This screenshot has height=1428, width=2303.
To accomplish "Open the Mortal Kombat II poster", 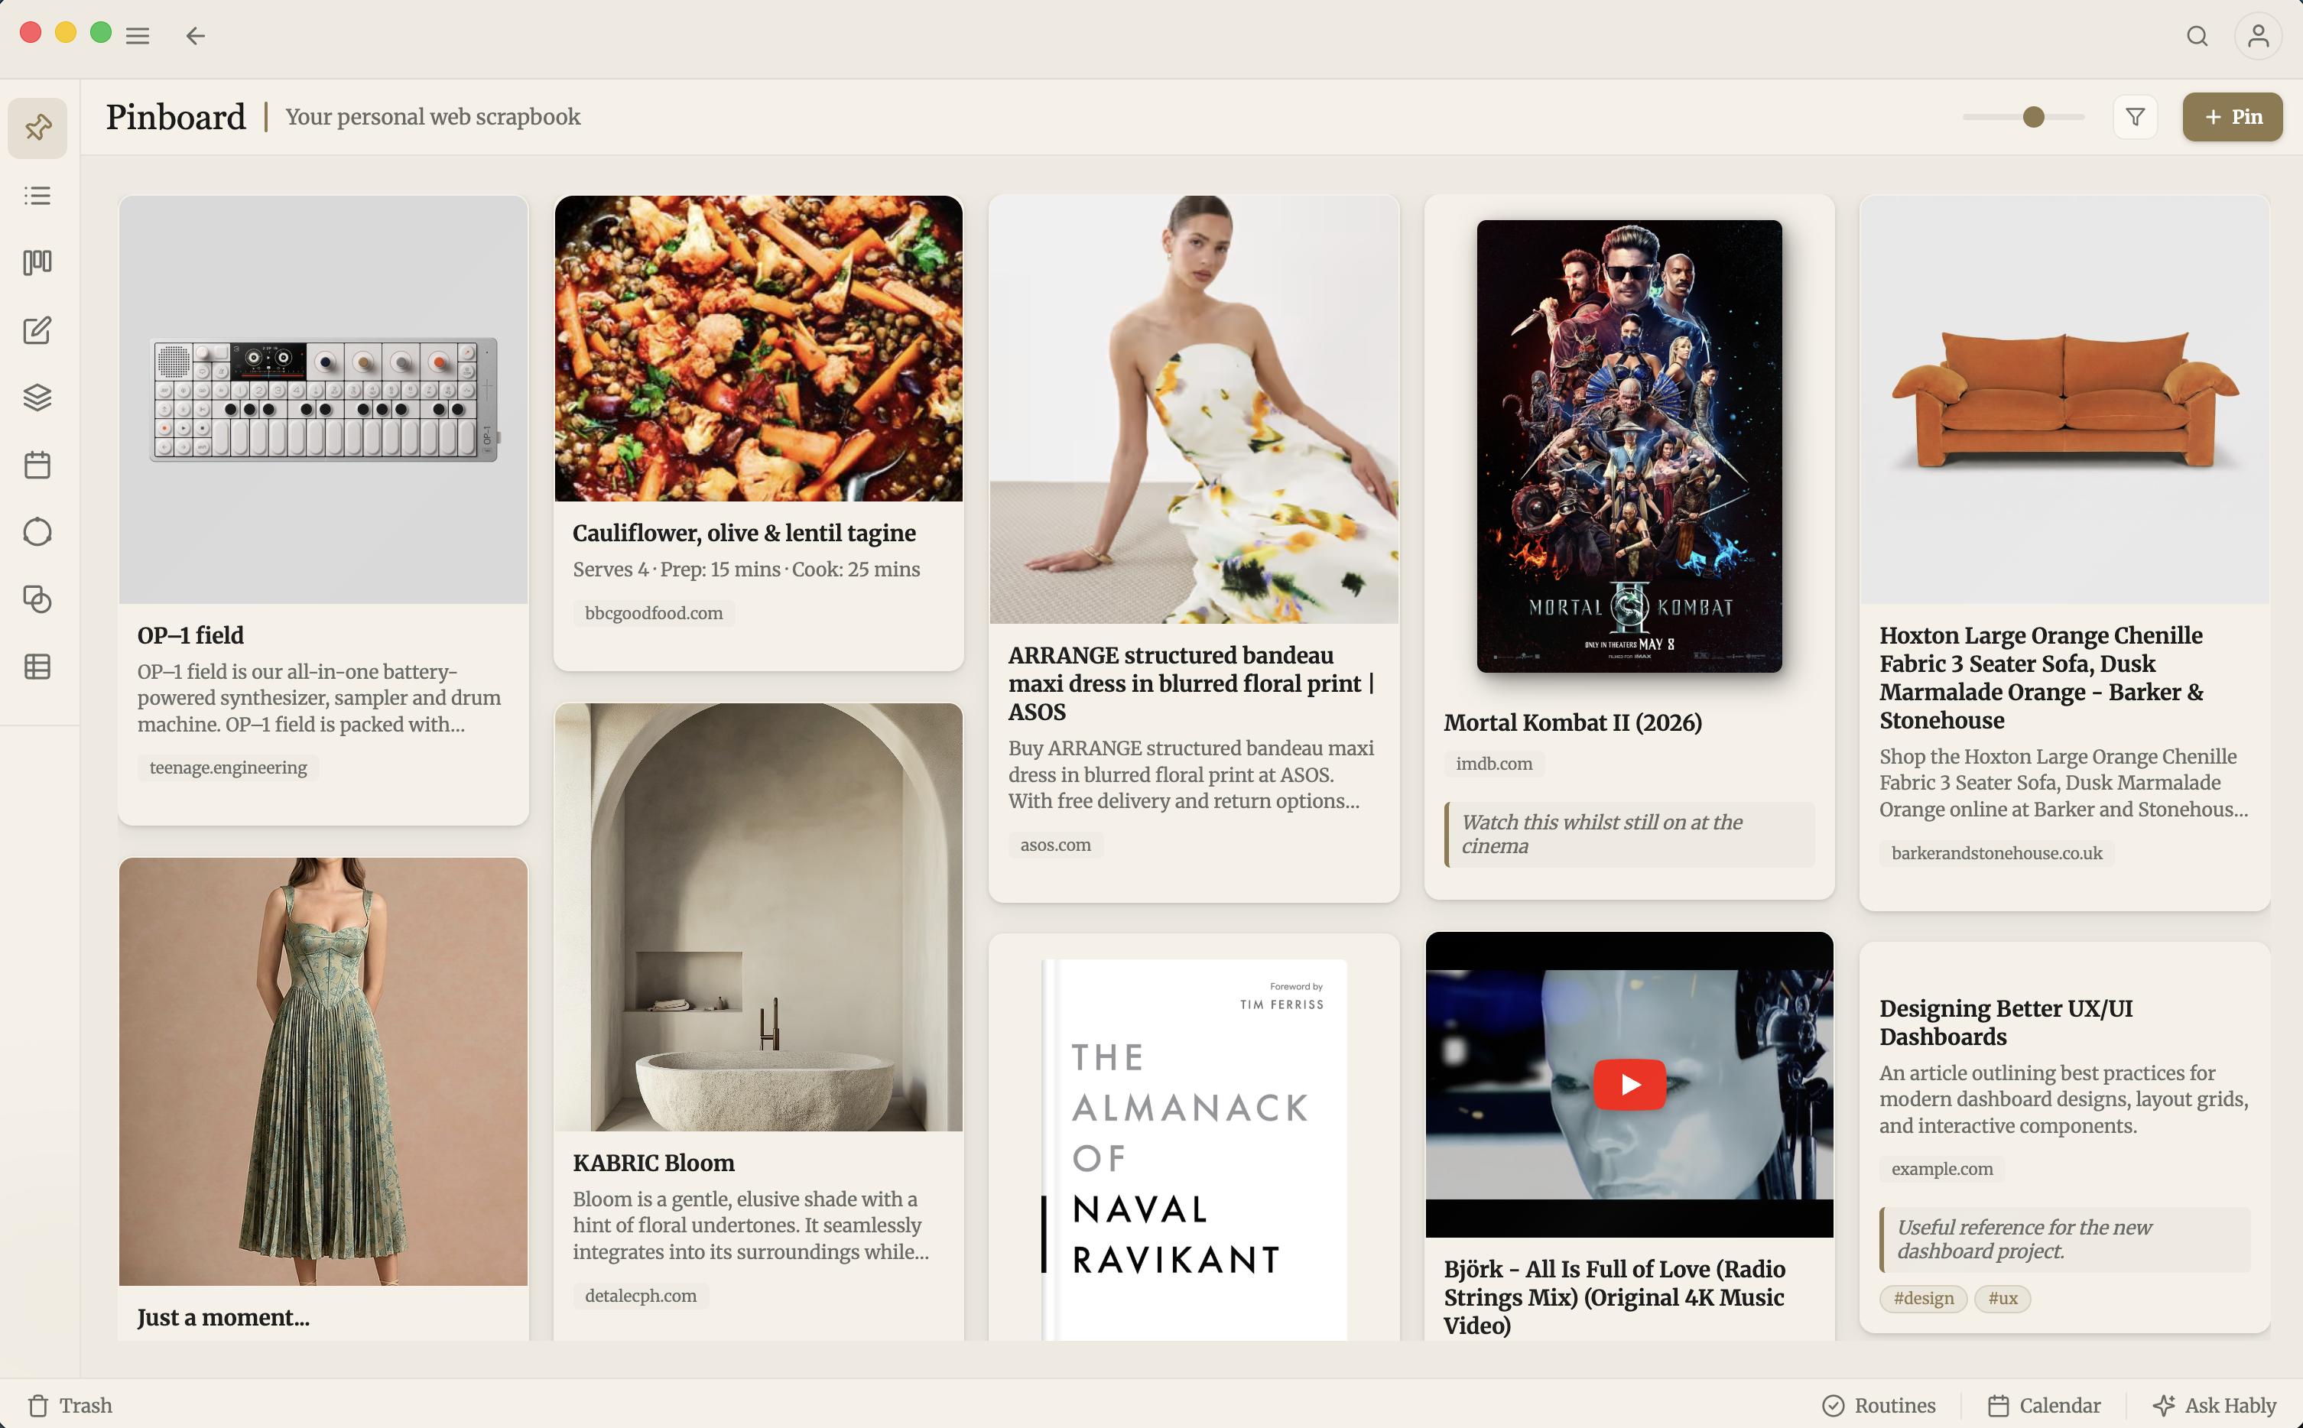I will point(1629,446).
